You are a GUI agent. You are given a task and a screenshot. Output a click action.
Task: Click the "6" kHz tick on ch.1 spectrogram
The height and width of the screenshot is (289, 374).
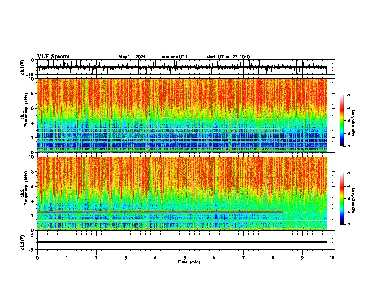[33, 109]
